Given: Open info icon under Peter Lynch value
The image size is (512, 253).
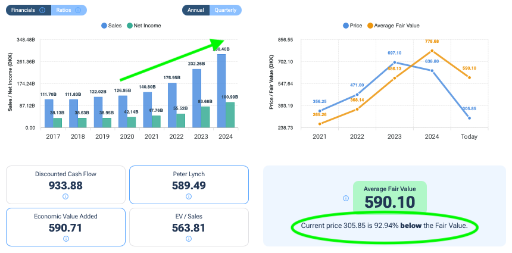Looking at the screenshot, I should 189,196.
